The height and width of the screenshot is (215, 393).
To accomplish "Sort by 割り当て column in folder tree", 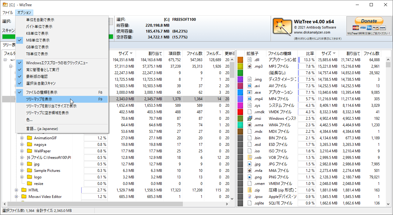I will (150, 53).
